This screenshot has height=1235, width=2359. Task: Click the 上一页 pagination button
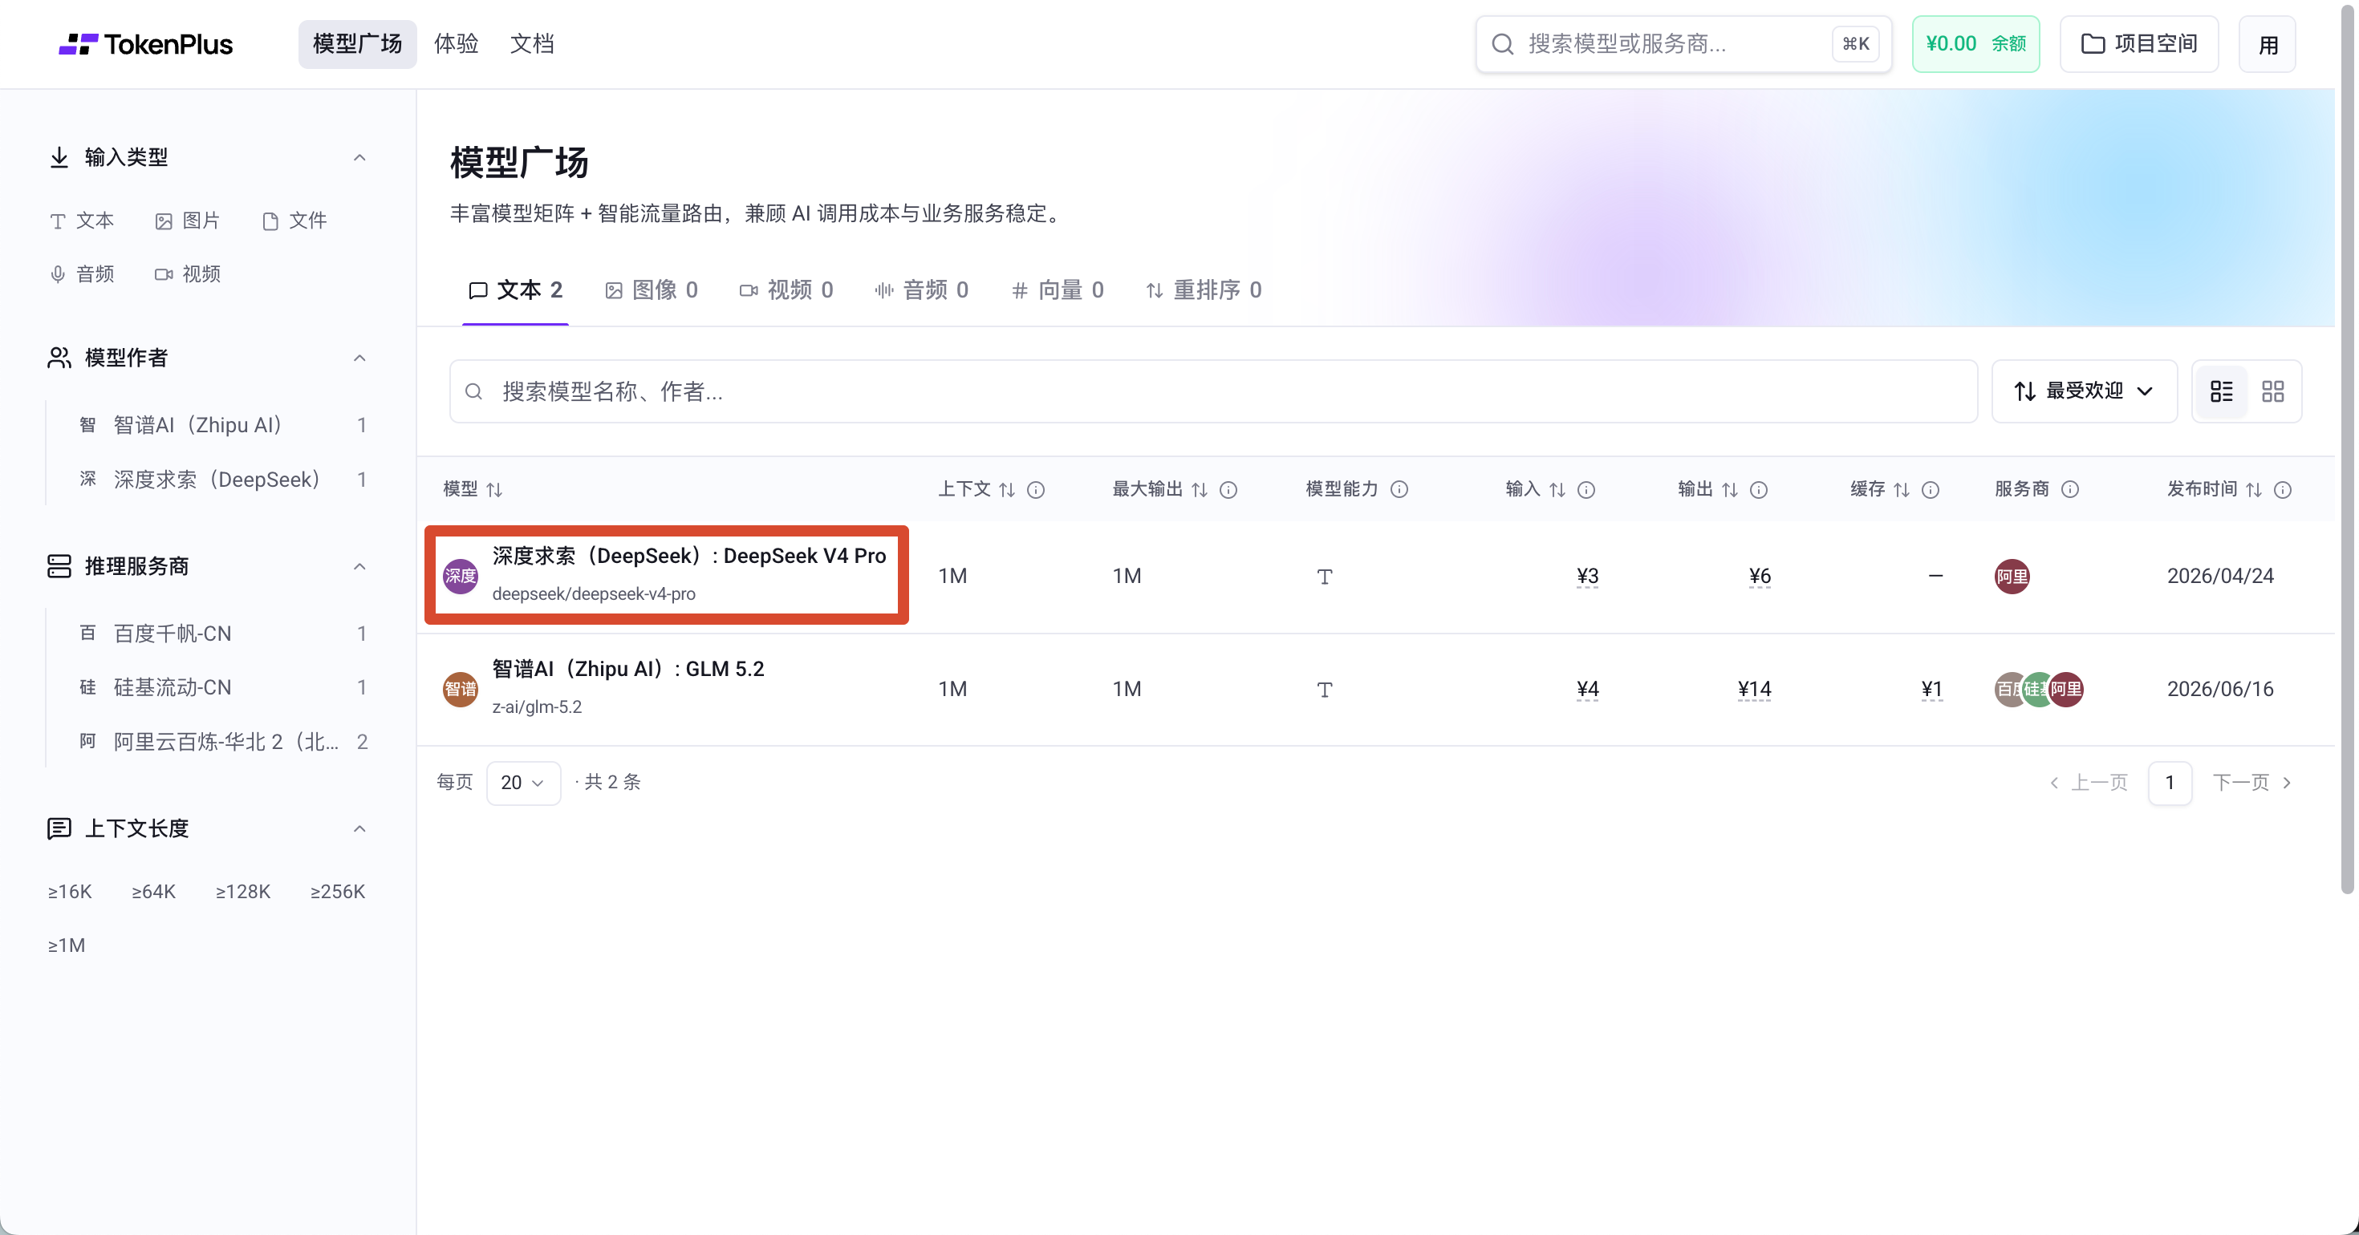pos(2089,783)
